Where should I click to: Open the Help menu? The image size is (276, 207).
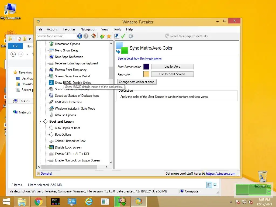(129, 29)
